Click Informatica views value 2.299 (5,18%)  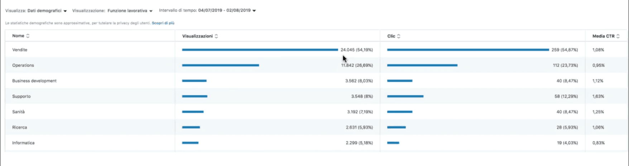click(x=359, y=143)
